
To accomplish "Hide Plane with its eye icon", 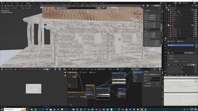I will point(194,21).
